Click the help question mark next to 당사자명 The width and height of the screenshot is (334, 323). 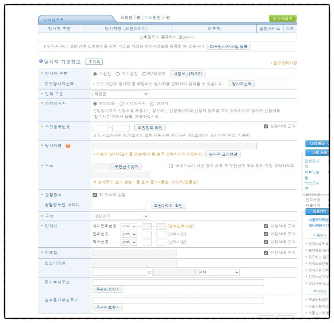(68, 146)
